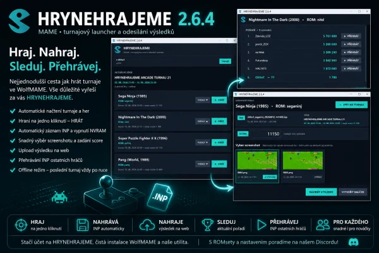This screenshot has height=253, width=379.
Task: Click NAHRÁT VÝSLEDEK button
Action: [x=322, y=192]
